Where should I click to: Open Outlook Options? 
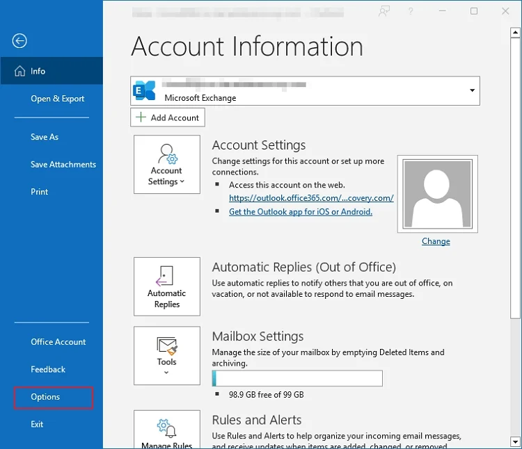tap(54, 398)
